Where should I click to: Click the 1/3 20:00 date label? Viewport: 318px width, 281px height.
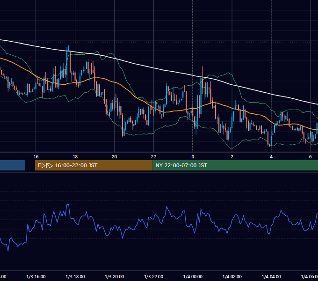[115, 276]
